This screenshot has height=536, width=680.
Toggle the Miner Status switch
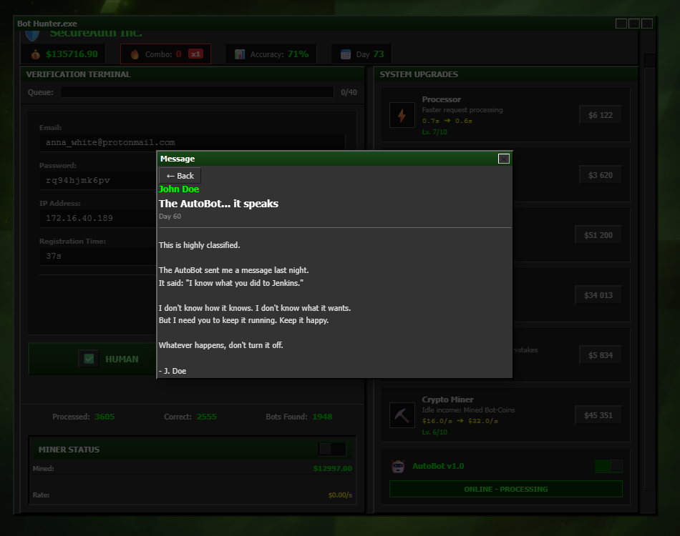pyautogui.click(x=333, y=450)
